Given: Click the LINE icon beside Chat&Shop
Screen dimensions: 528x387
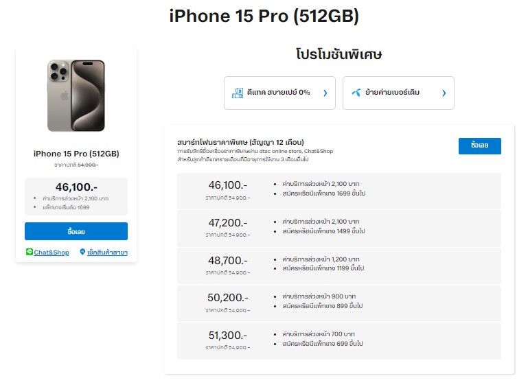Looking at the screenshot, I should click(29, 253).
